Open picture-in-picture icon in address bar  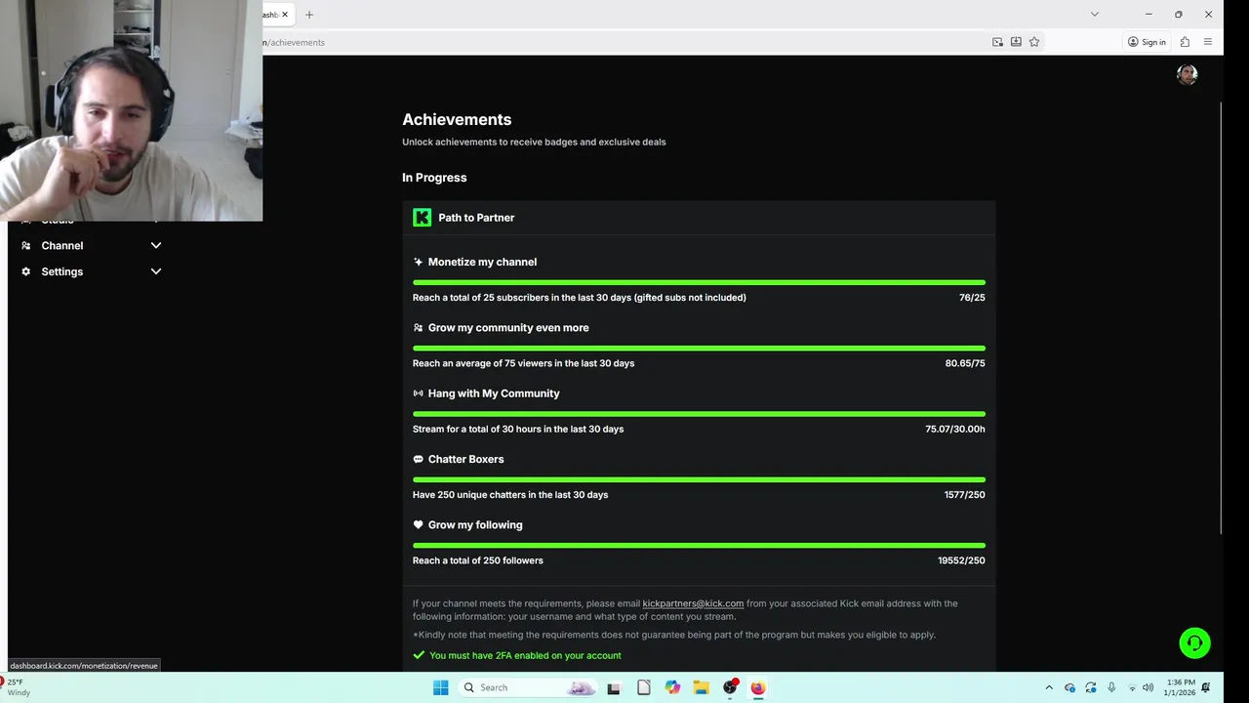(x=997, y=42)
